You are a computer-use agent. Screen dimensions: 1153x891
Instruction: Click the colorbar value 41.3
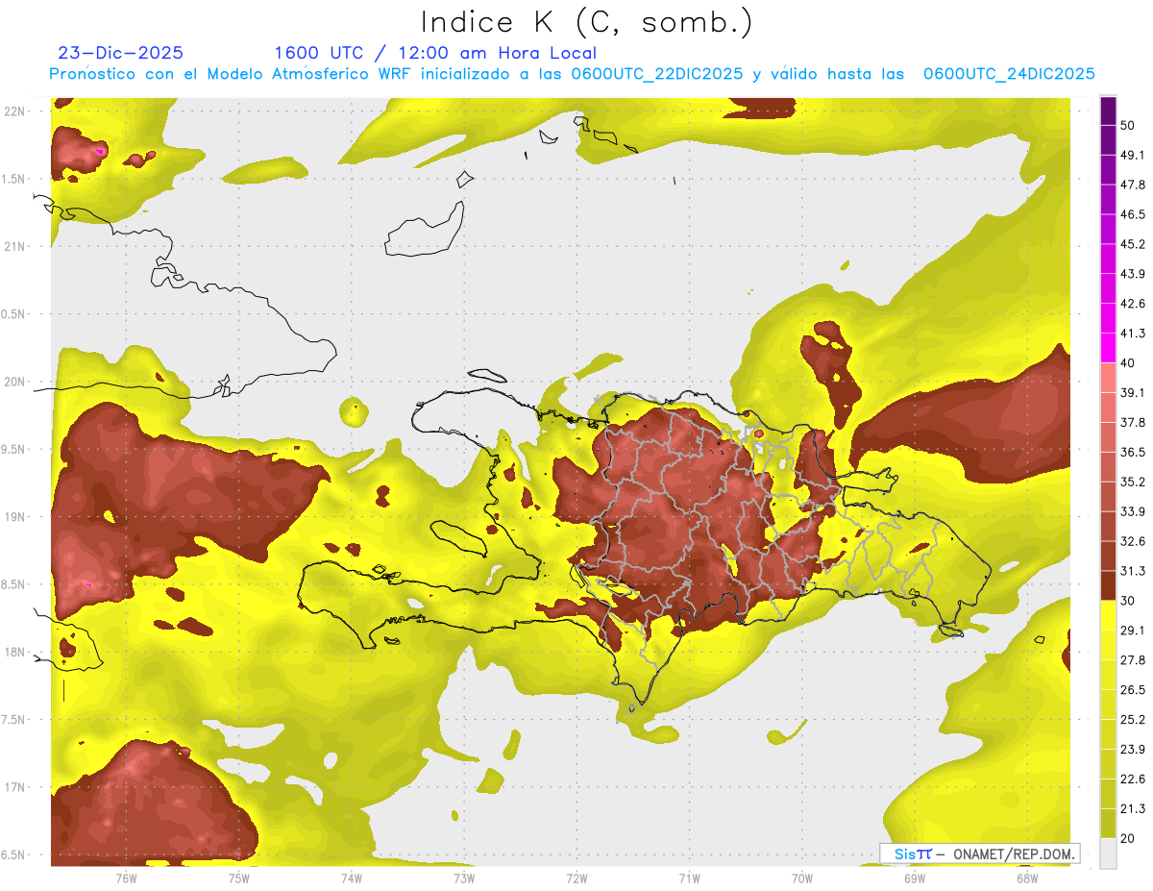click(1133, 334)
